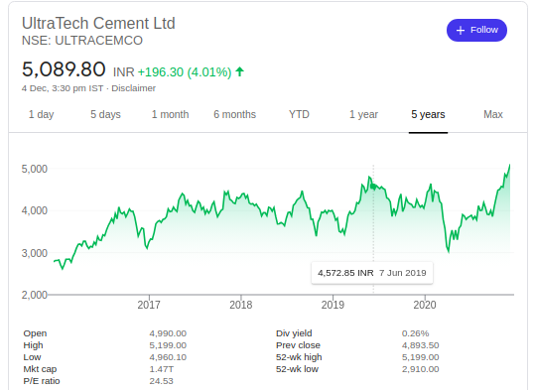Switch to the YTD tab
The image size is (534, 390).
click(299, 114)
